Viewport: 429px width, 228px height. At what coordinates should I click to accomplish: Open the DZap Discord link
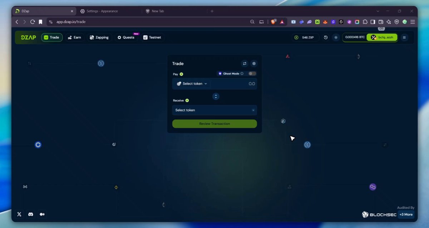pyautogui.click(x=31, y=214)
